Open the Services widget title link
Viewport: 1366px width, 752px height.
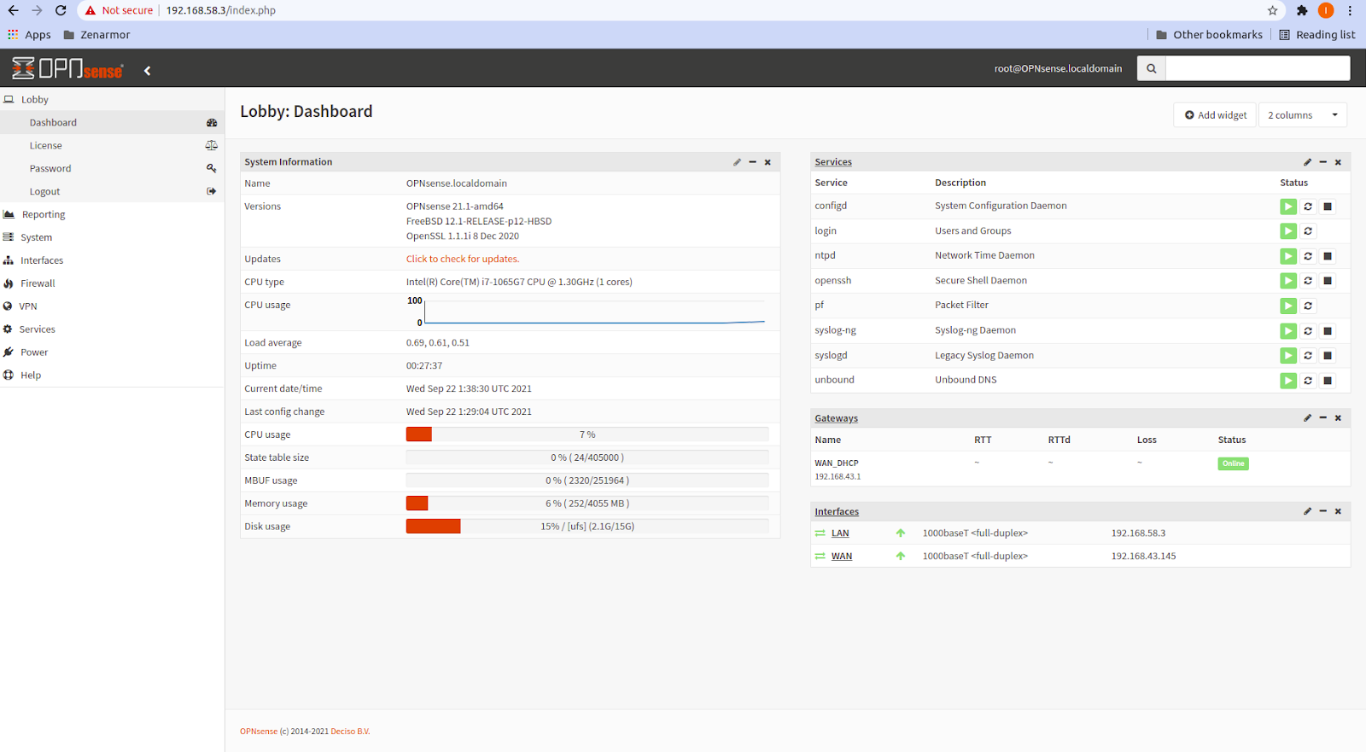(833, 162)
